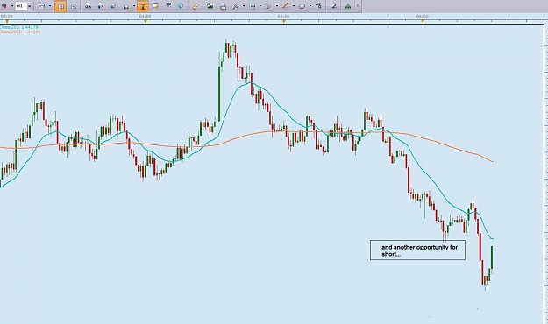
Task: Click the blue globe icon
Action: (181, 5)
